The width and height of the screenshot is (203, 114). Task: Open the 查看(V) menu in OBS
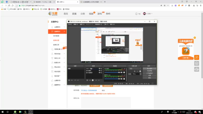click(x=82, y=24)
